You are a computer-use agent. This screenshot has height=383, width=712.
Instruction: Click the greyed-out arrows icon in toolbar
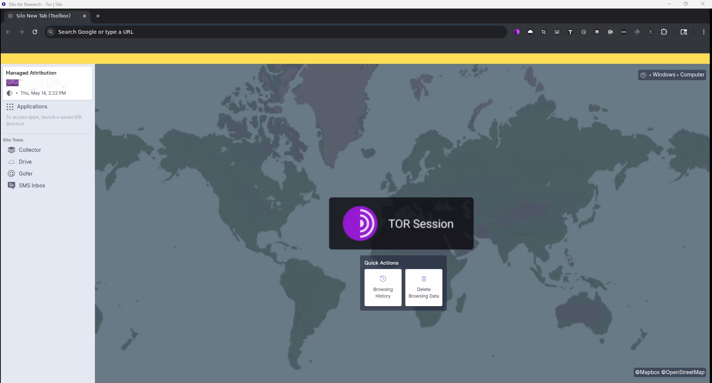tap(637, 32)
